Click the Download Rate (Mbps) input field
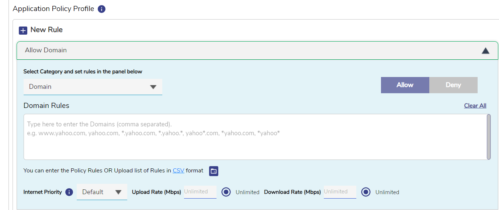 click(340, 192)
